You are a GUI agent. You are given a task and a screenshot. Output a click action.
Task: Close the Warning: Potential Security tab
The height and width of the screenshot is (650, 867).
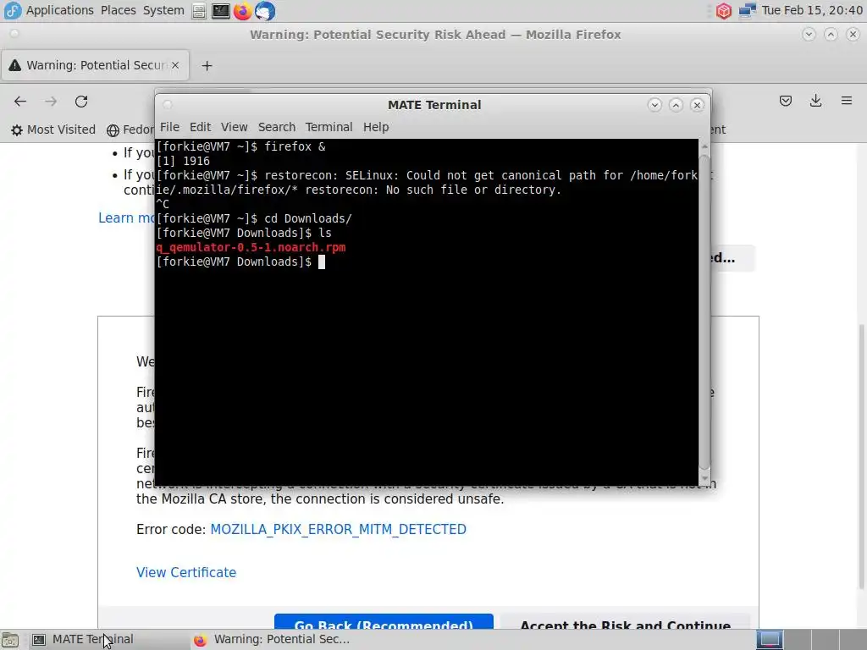pos(175,65)
